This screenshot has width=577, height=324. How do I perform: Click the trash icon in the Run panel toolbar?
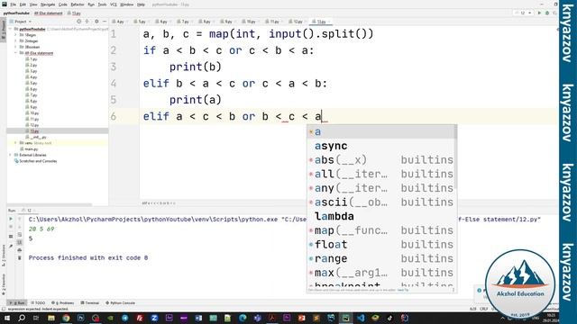click(x=20, y=258)
